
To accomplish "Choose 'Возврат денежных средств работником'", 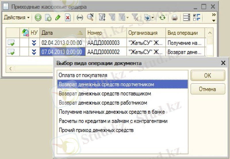I will [122, 103].
